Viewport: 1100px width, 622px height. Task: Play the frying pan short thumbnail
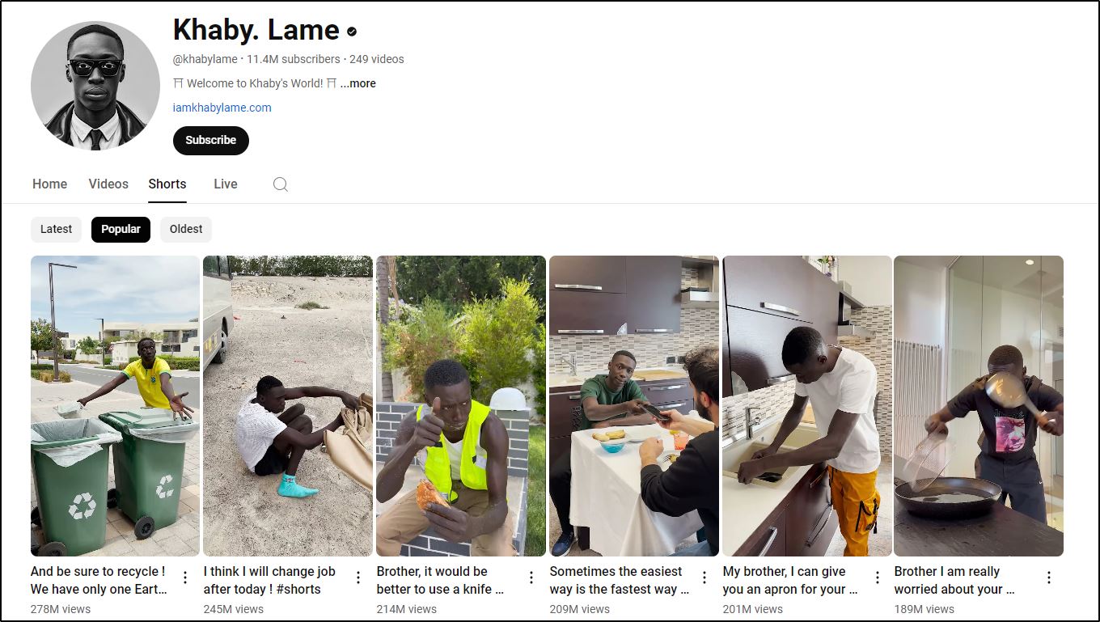[979, 406]
